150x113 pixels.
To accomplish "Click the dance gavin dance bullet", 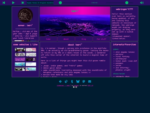I will click(52, 68).
